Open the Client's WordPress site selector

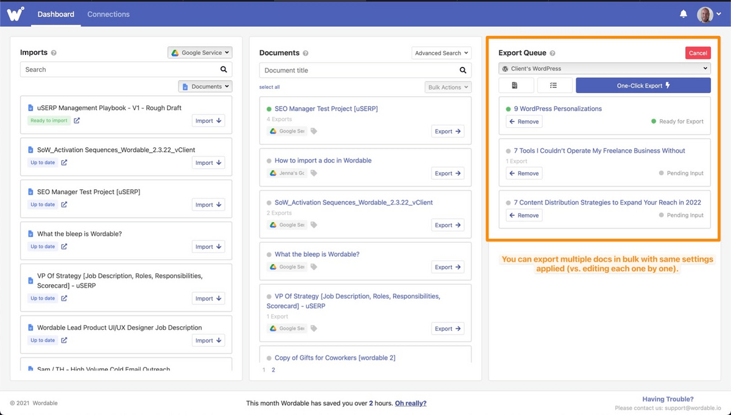point(604,69)
